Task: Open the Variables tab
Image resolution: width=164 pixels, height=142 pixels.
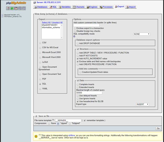Action: (x=65, y=7)
